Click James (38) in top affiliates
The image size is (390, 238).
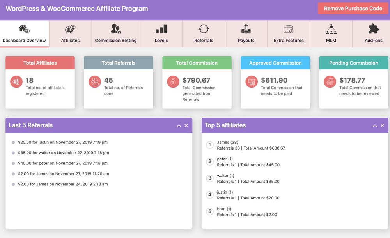(x=228, y=142)
